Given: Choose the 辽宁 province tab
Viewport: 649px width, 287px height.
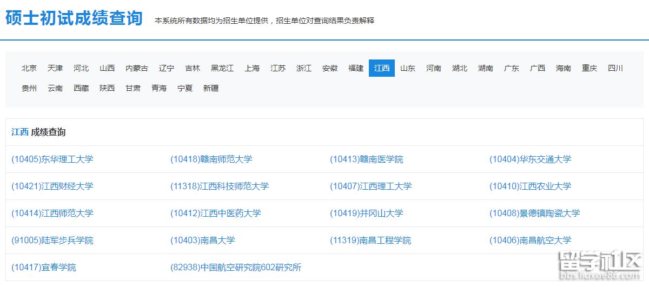Looking at the screenshot, I should click(x=167, y=68).
